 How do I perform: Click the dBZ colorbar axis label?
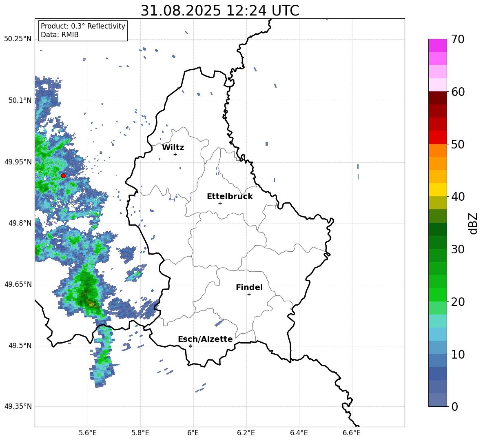point(474,223)
